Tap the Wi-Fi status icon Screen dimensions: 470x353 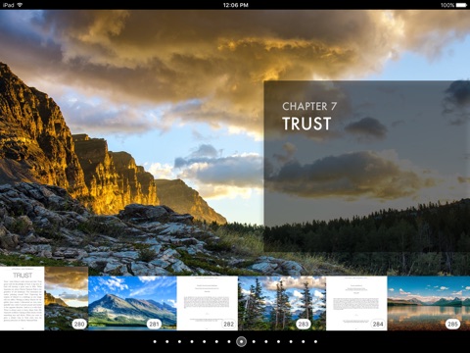pyautogui.click(x=20, y=5)
